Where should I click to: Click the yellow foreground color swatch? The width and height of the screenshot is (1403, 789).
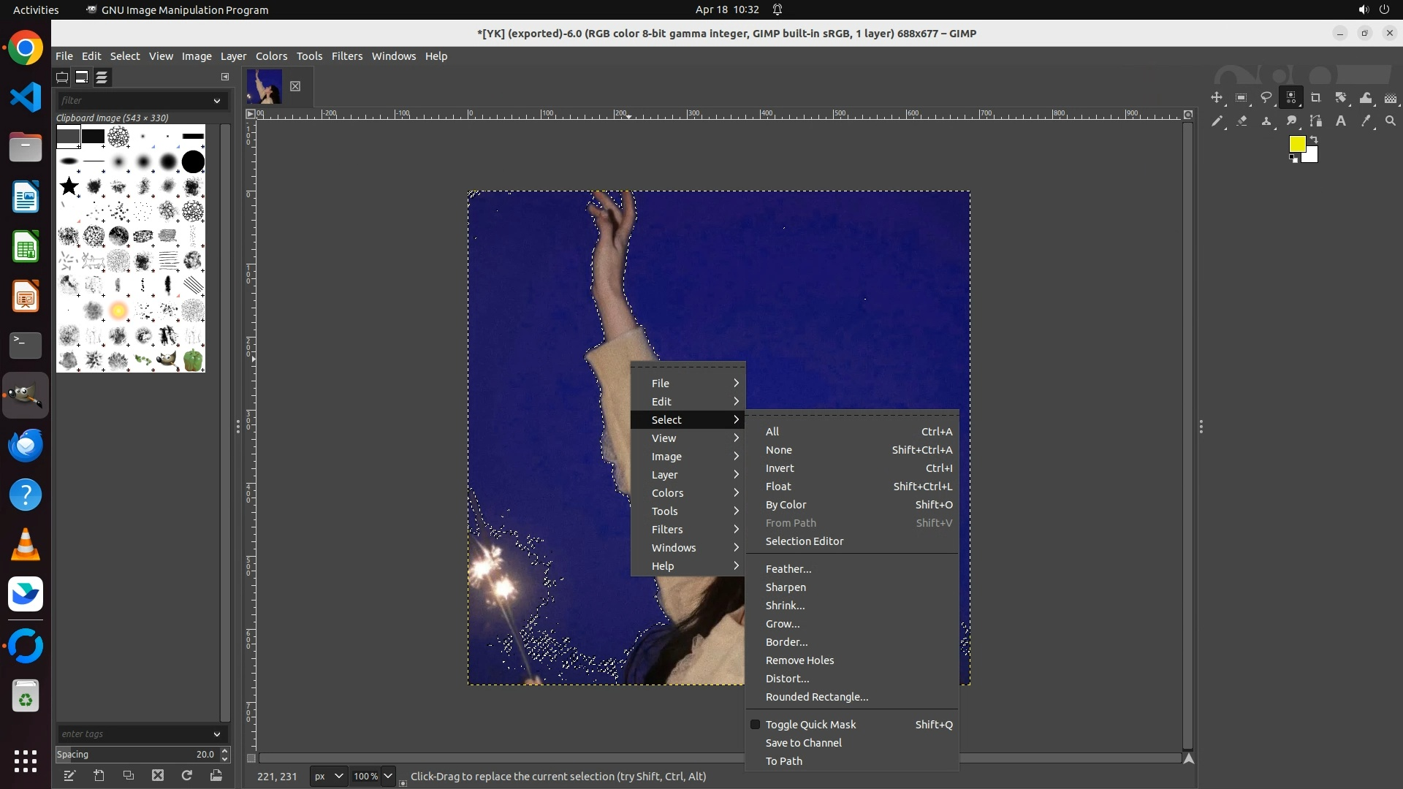pyautogui.click(x=1296, y=144)
